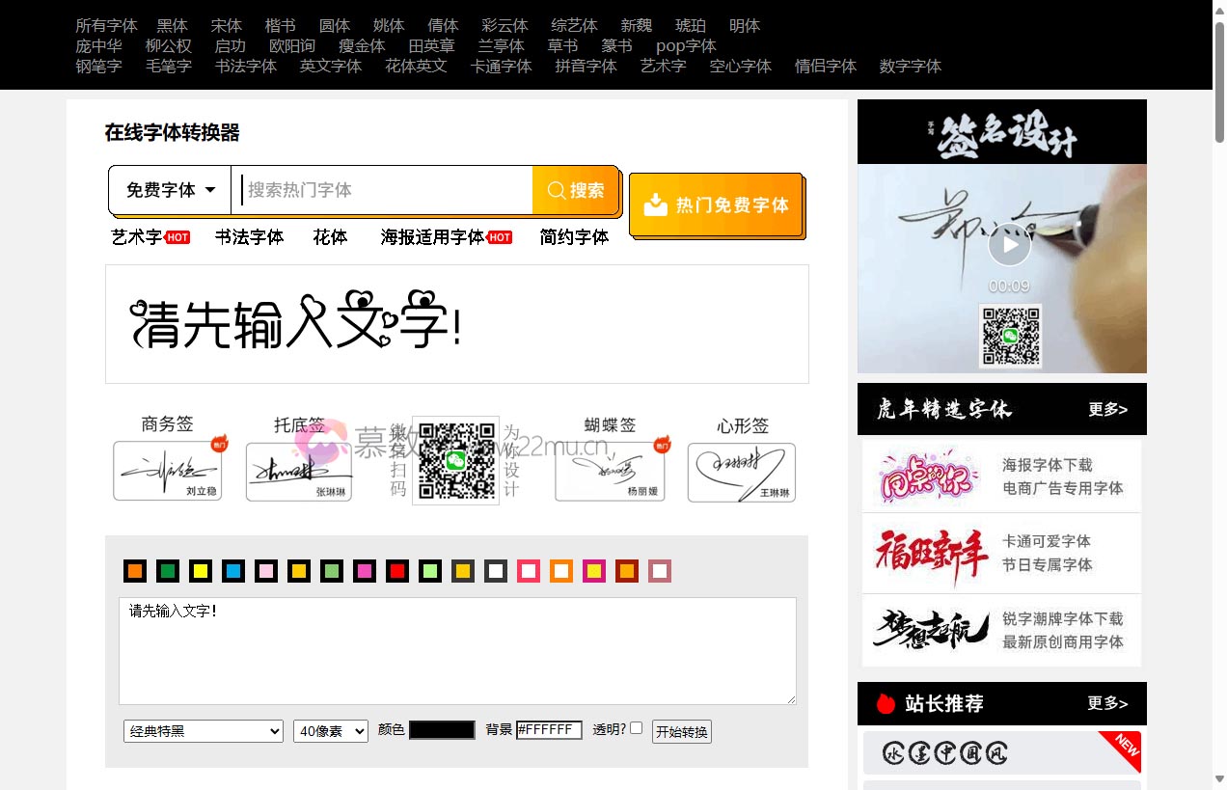Click the QR code in the video ad
Viewport: 1227px width, 790px height.
[1011, 337]
